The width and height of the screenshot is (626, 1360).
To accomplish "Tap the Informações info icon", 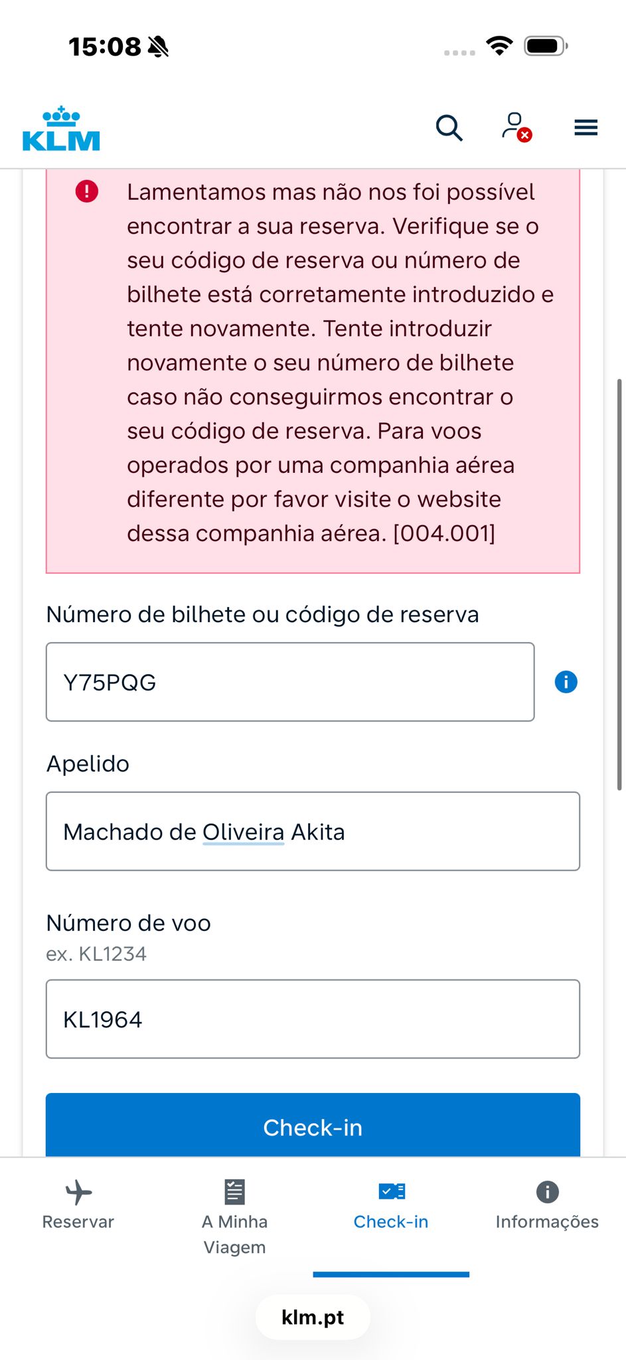I will tap(547, 1192).
